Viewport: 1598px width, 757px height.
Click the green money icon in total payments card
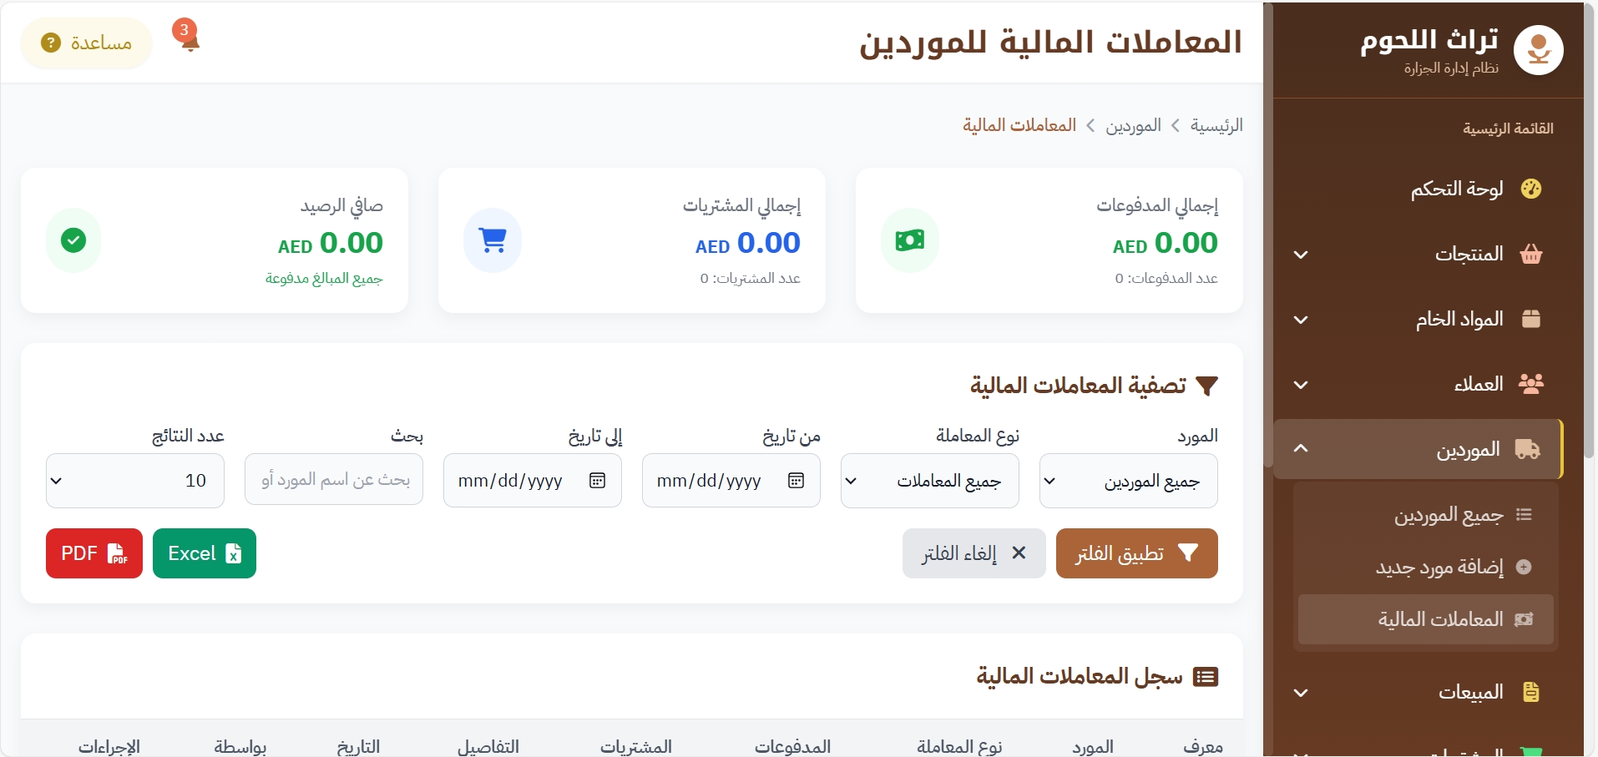(x=909, y=240)
